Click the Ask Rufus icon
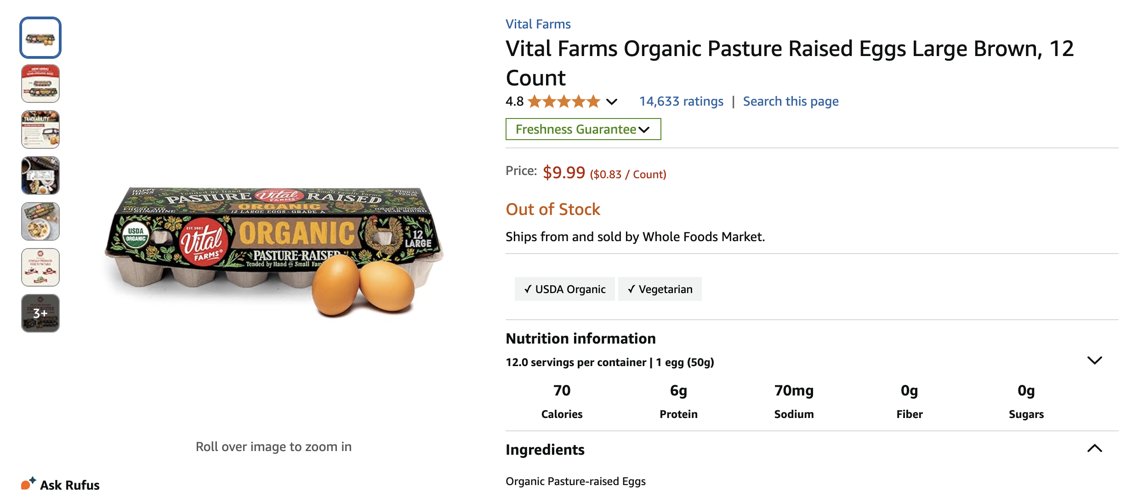Image resolution: width=1138 pixels, height=497 pixels. click(x=28, y=484)
